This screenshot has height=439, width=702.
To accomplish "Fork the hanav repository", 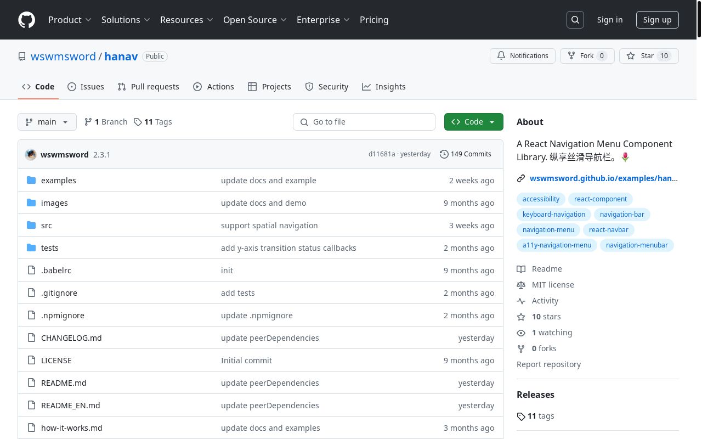I will click(x=587, y=56).
